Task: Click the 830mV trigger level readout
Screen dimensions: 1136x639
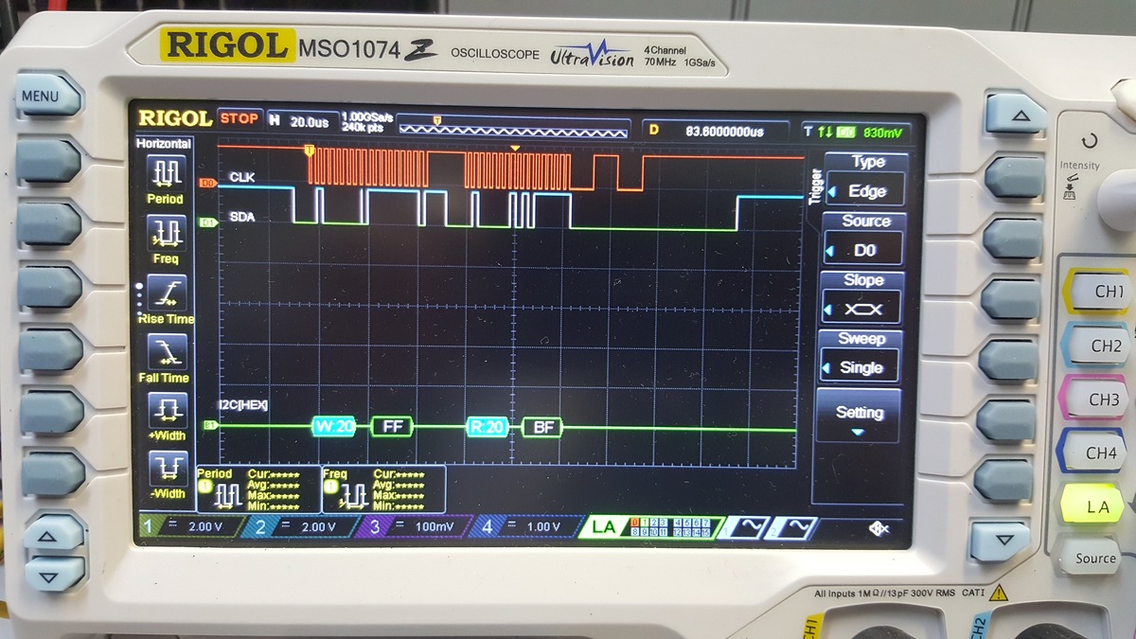Action: pyautogui.click(x=881, y=133)
